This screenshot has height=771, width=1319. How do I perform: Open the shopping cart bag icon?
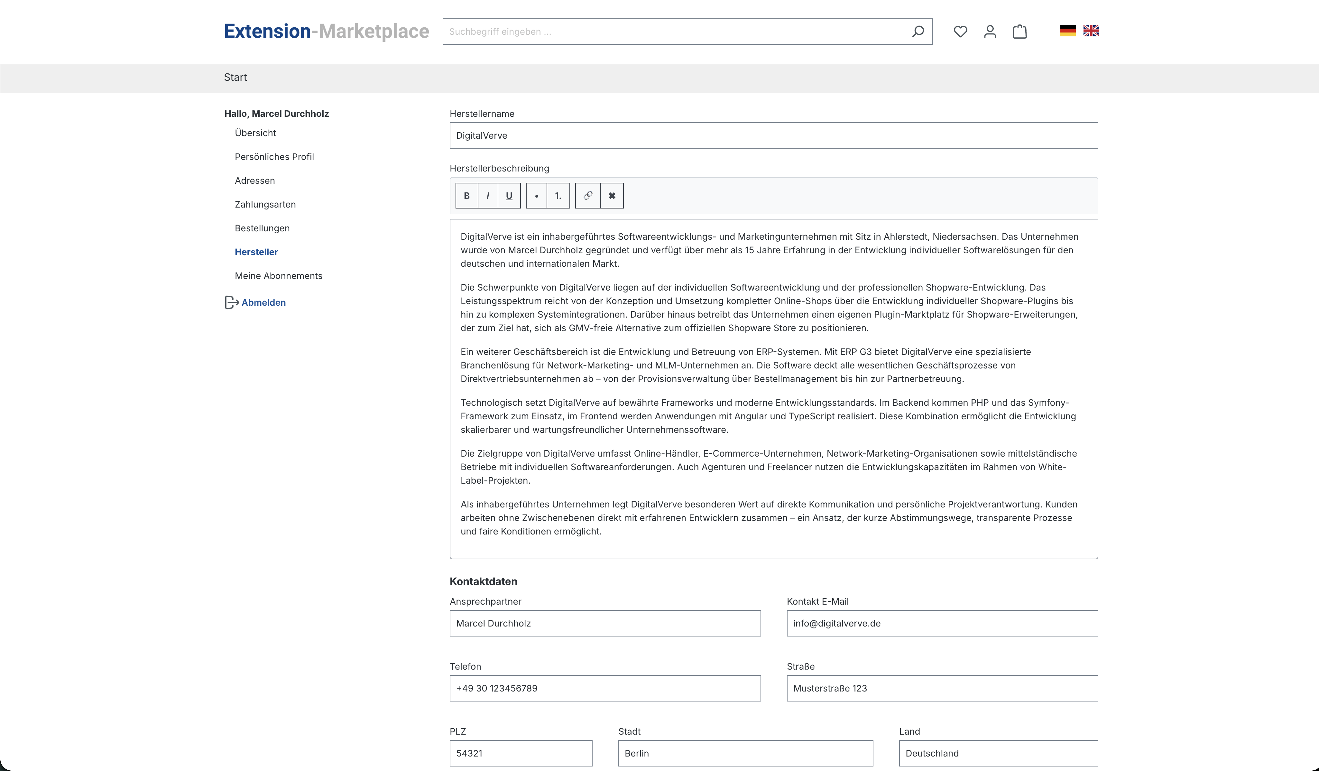click(x=1019, y=32)
